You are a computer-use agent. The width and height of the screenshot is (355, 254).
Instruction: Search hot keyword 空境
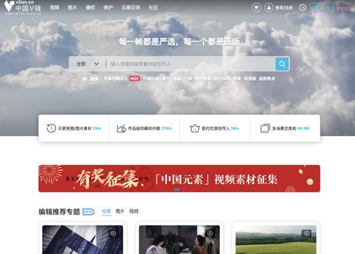[188, 79]
